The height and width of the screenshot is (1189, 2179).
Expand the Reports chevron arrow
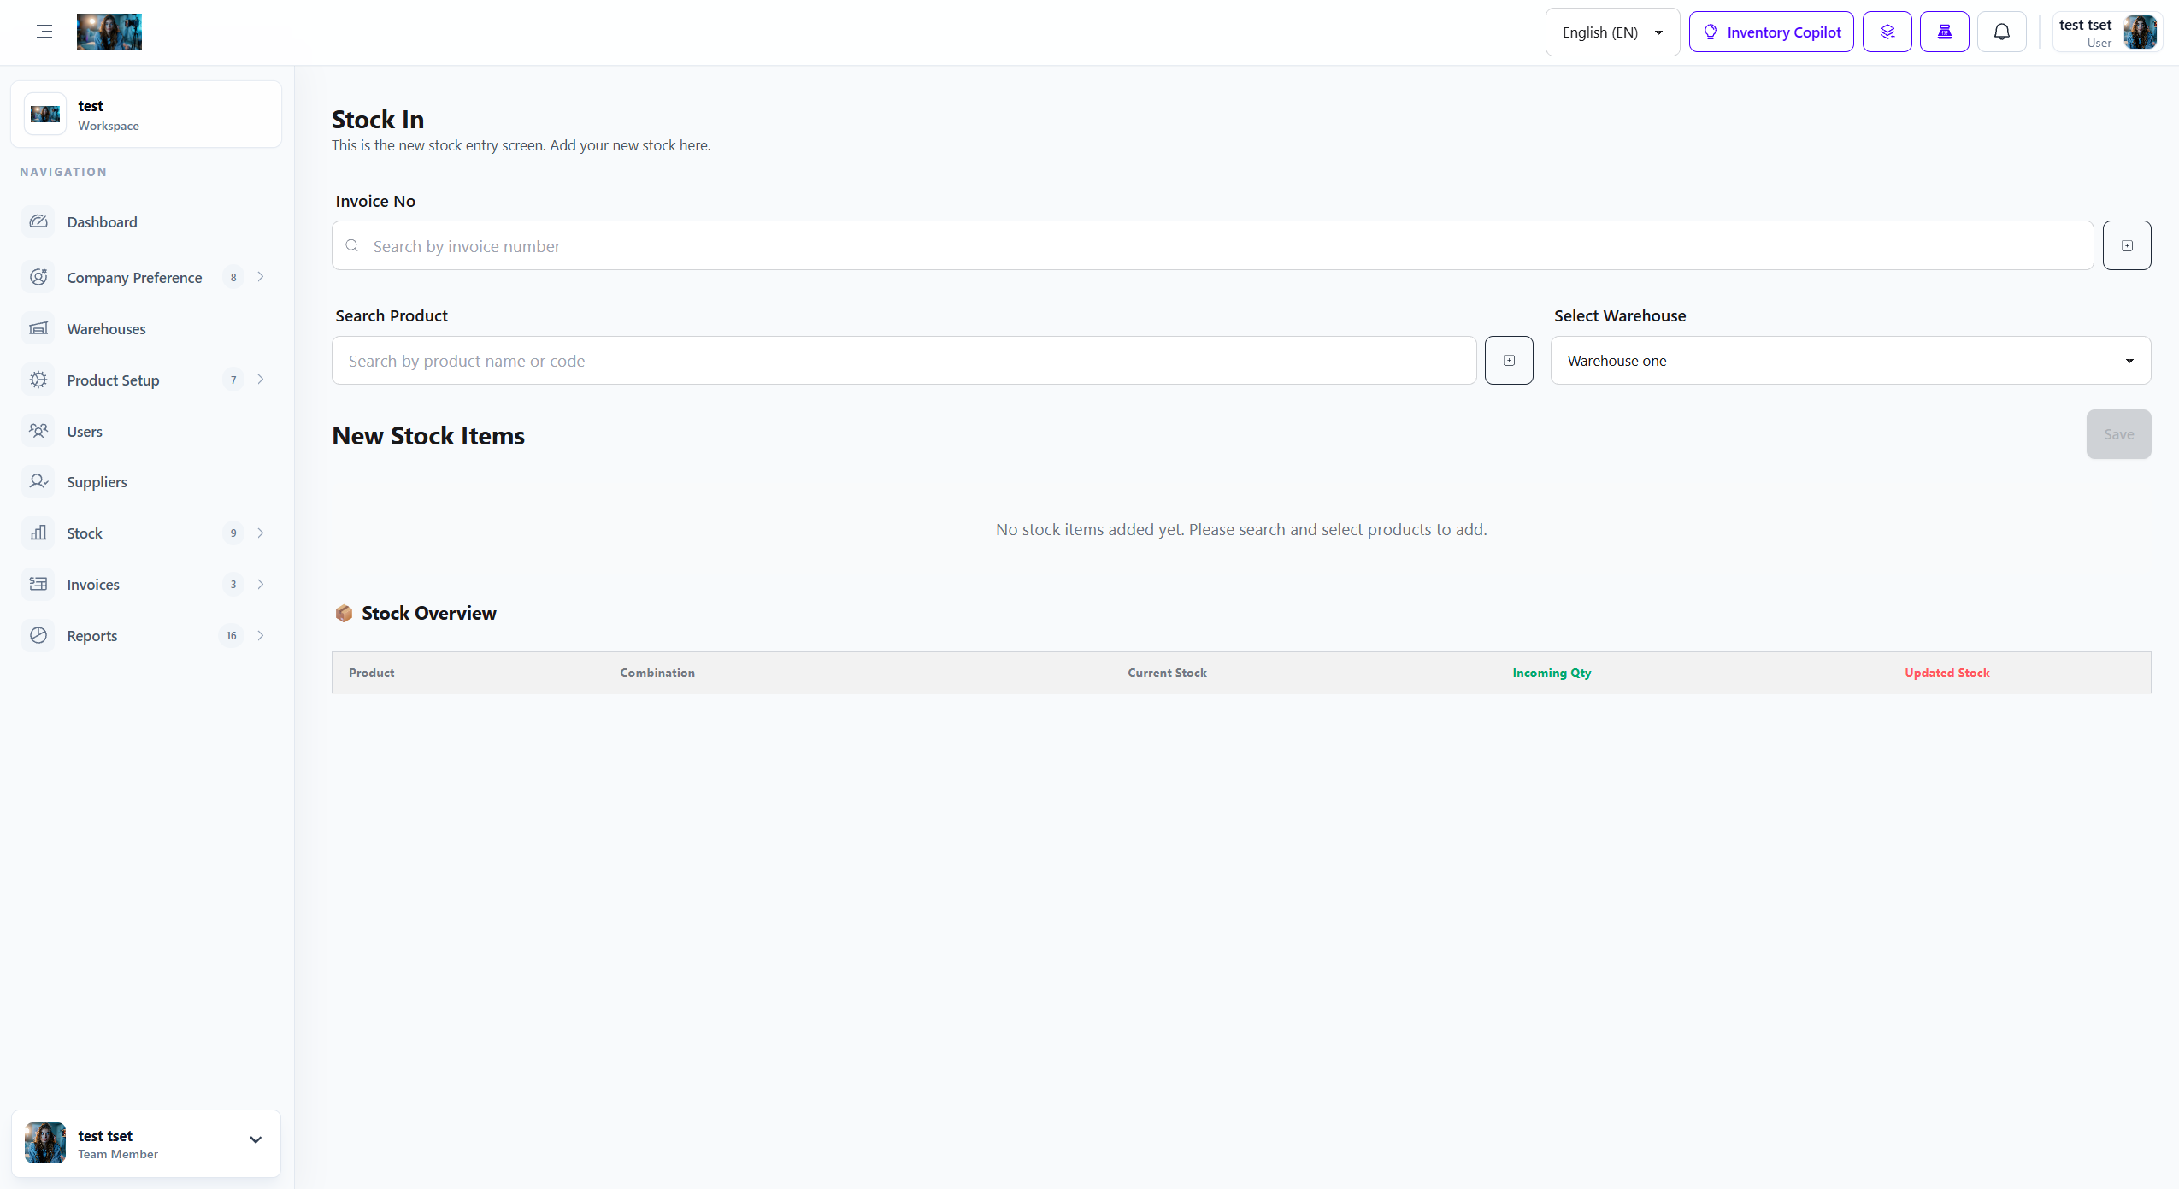pos(261,636)
